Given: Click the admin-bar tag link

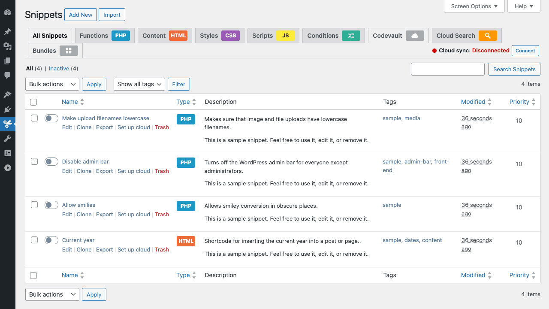Looking at the screenshot, I should pyautogui.click(x=418, y=161).
